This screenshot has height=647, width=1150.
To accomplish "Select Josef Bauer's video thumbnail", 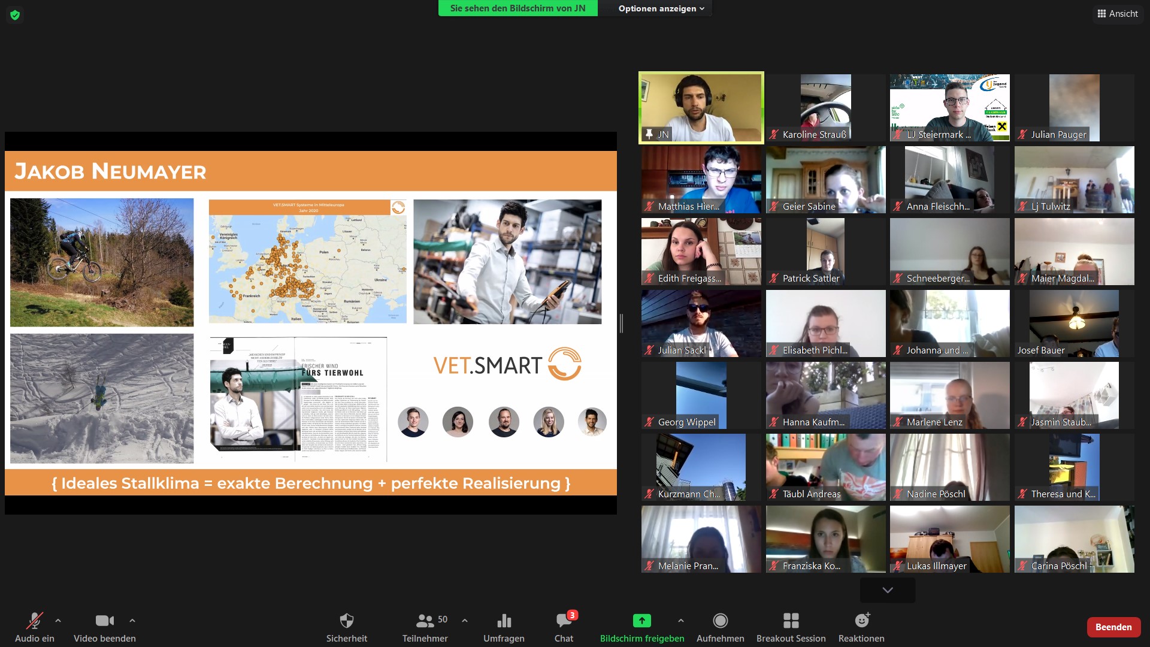I will point(1073,323).
